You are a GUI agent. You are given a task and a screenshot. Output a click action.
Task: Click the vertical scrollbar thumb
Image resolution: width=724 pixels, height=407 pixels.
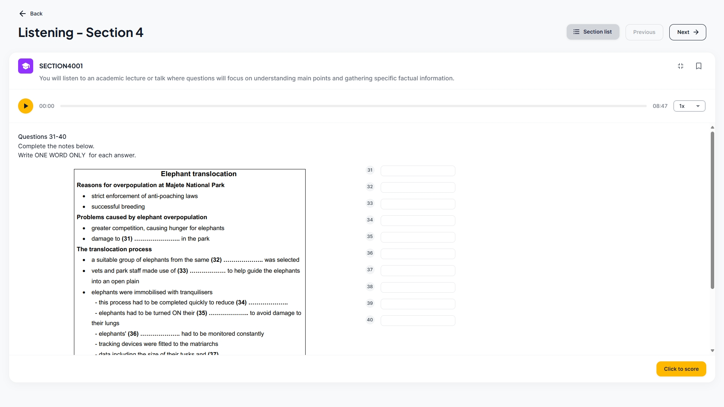point(712,210)
